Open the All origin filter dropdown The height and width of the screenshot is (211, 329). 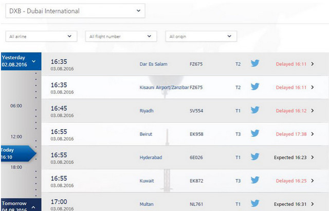tap(200, 37)
